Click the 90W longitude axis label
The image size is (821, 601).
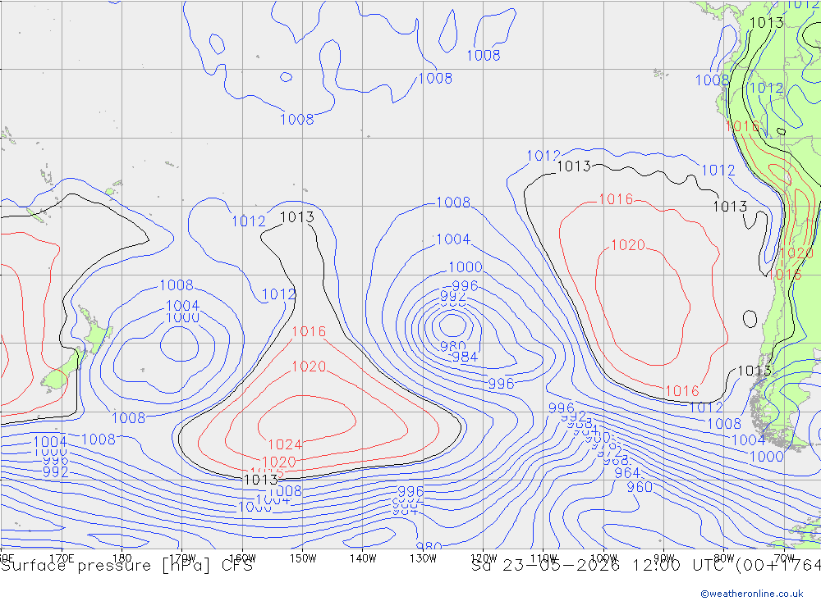664,558
